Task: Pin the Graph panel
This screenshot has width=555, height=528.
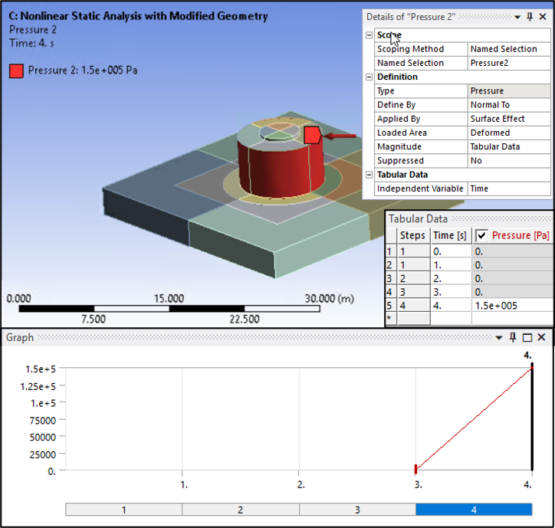Action: tap(514, 337)
